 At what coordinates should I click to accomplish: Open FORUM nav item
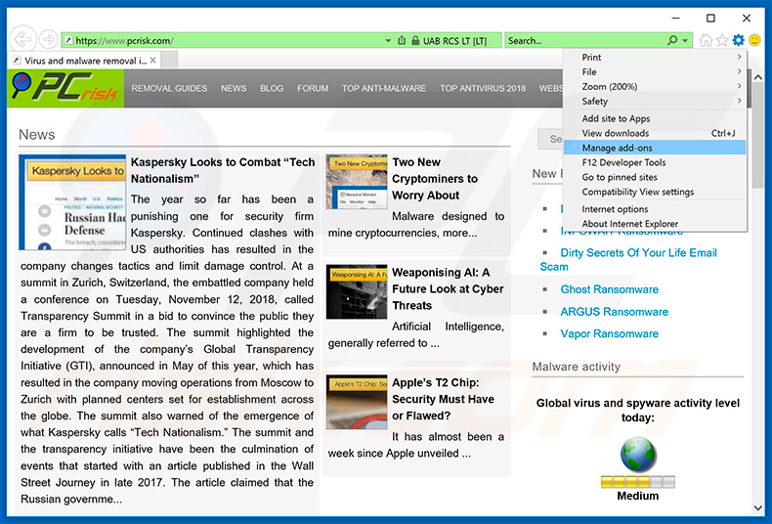click(x=313, y=88)
